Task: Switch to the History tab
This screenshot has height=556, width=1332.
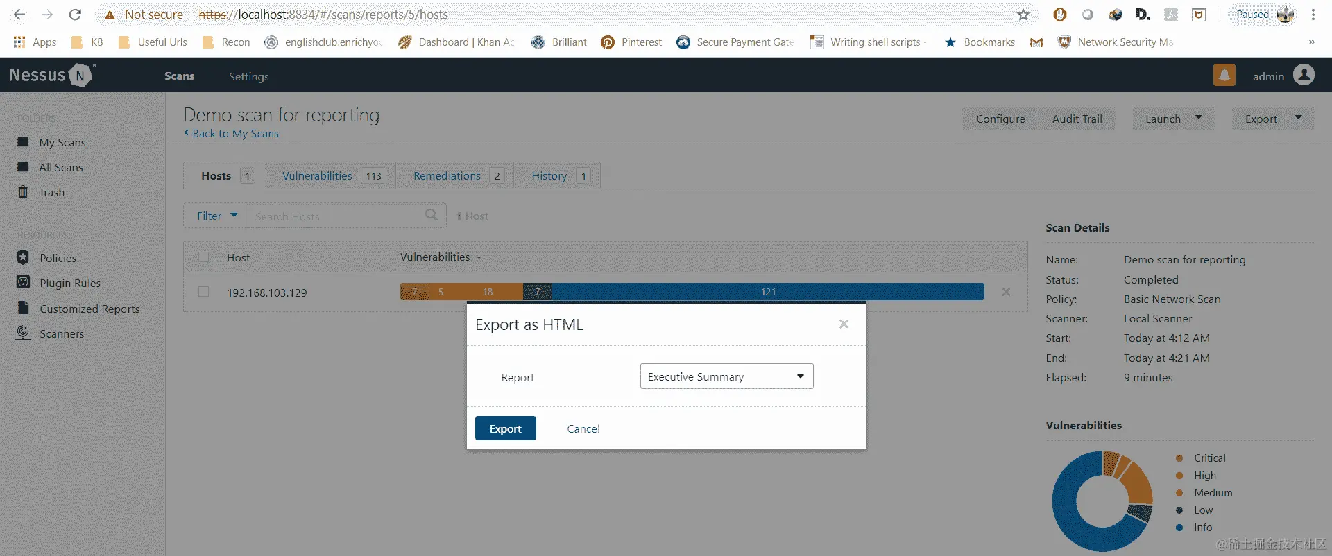Action: coord(558,175)
